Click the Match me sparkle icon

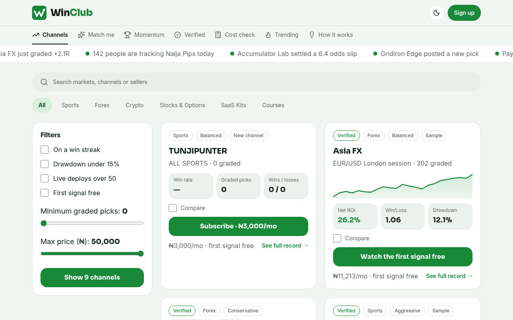[x=81, y=35]
